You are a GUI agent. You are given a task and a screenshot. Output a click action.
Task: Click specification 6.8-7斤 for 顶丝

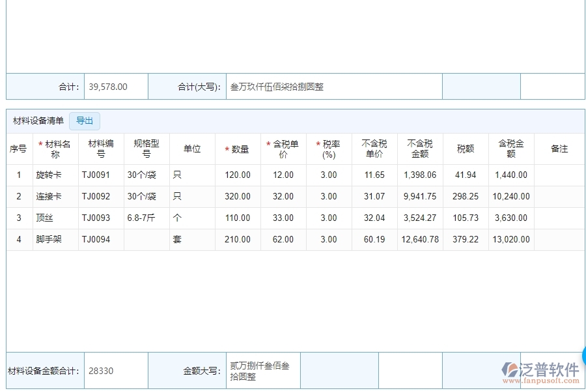click(x=146, y=218)
